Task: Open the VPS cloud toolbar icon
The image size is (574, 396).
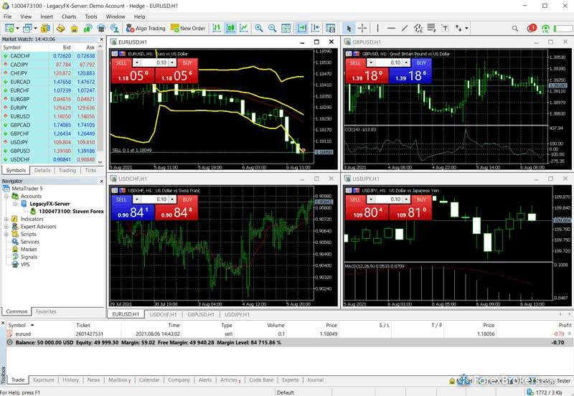Action: click(101, 28)
